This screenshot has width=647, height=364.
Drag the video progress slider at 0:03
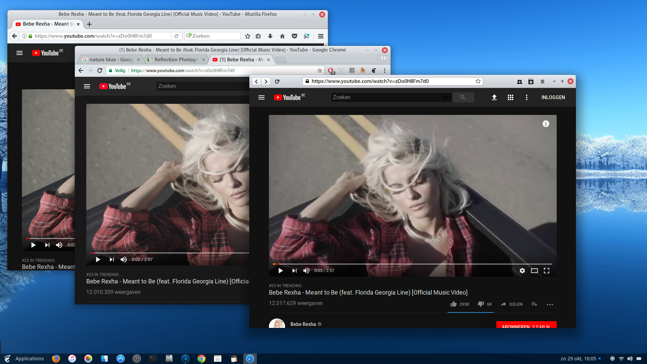point(278,263)
